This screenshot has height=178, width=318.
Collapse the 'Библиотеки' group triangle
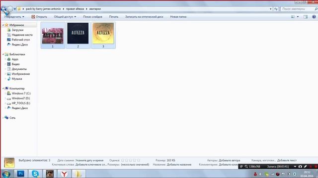pyautogui.click(x=3, y=54)
